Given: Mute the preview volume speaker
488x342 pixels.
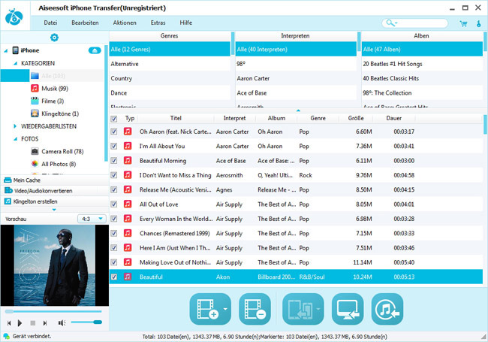Looking at the screenshot, I should tap(62, 323).
